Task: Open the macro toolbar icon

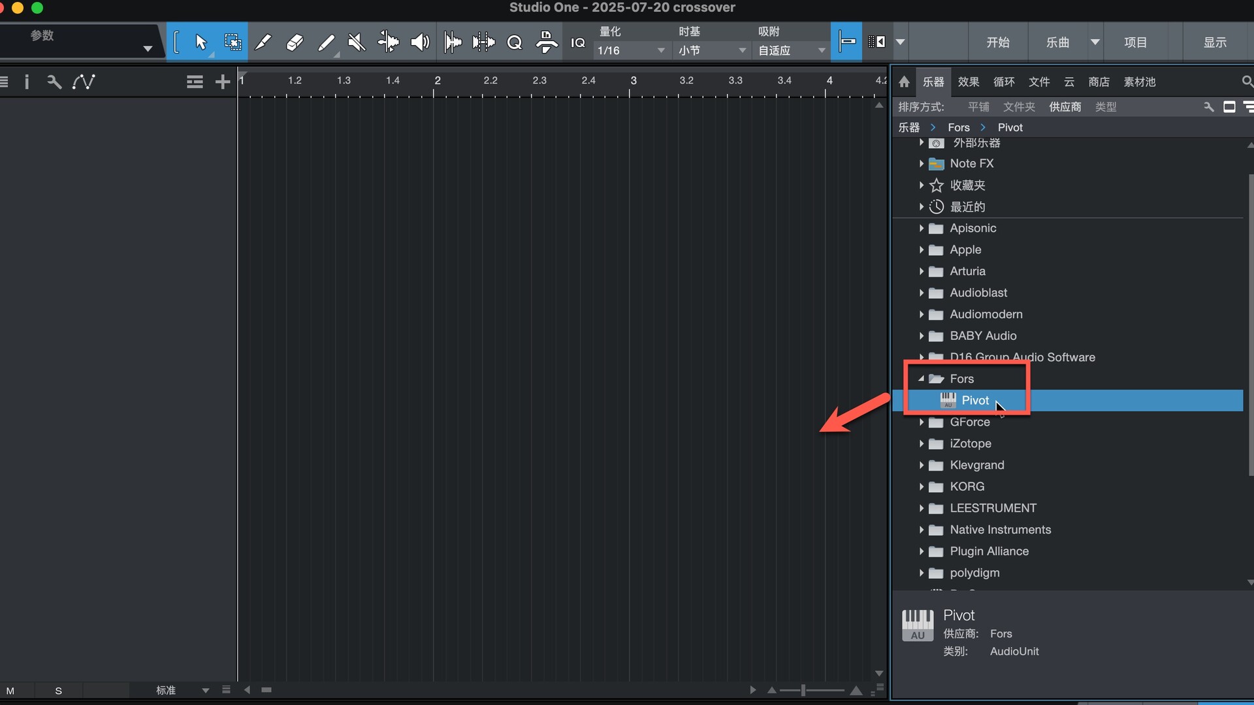Action: (547, 42)
